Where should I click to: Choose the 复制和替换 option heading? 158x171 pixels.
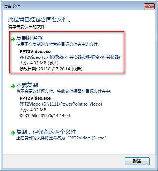click(30, 38)
